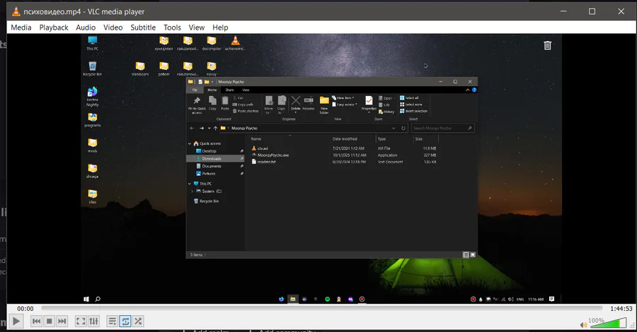The width and height of the screenshot is (637, 332).
Task: Click Documents in the video's Explorer sidebar
Action: 212,166
